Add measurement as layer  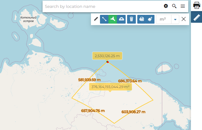point(150,19)
